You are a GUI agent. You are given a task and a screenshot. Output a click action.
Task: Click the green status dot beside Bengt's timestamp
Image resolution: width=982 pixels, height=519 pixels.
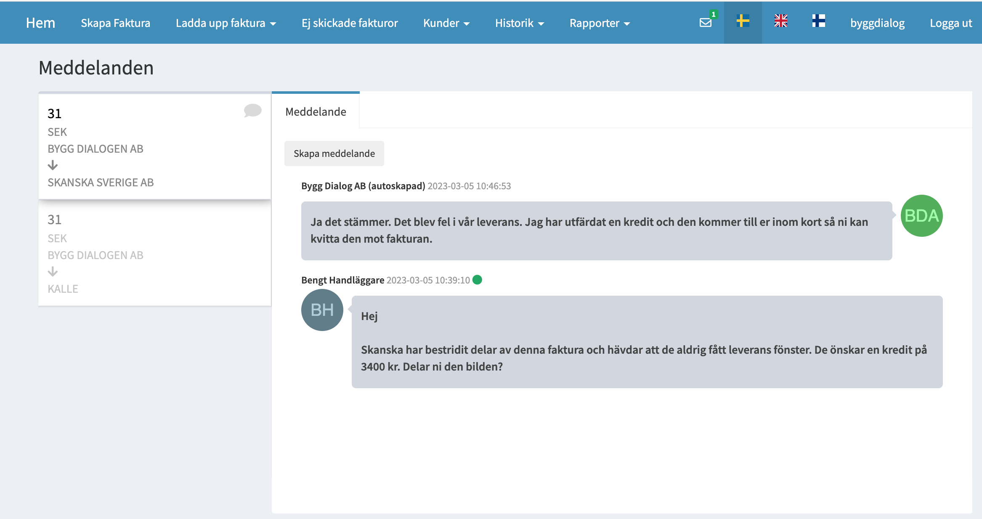tap(477, 280)
